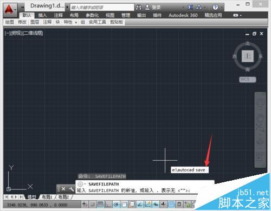Toggle Infer Constraints in status bar
Screen dimensions: 271x211
coord(85,205)
